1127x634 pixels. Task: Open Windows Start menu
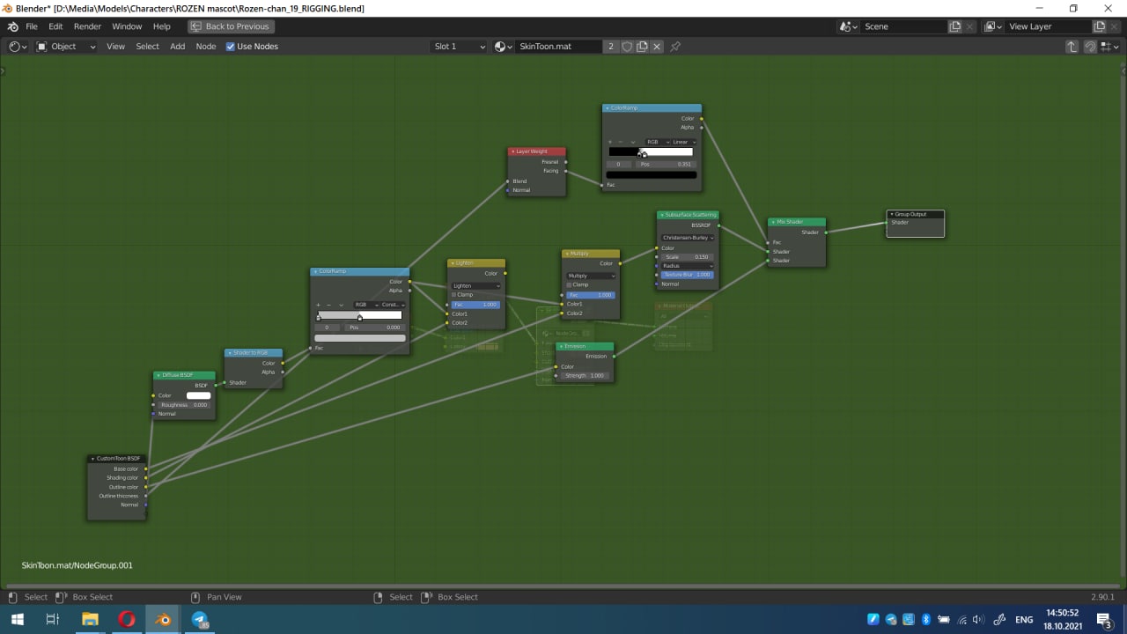[x=18, y=619]
